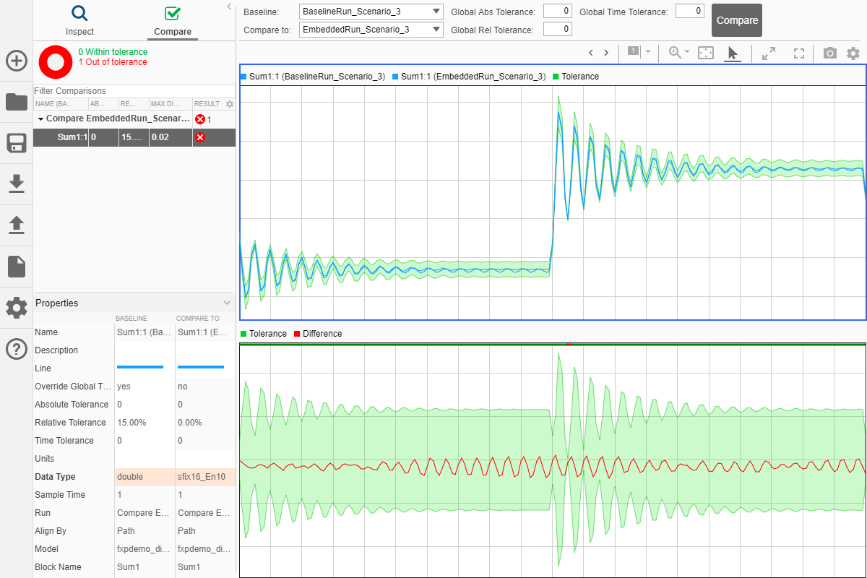Click the full screen brackets icon

coord(799,53)
